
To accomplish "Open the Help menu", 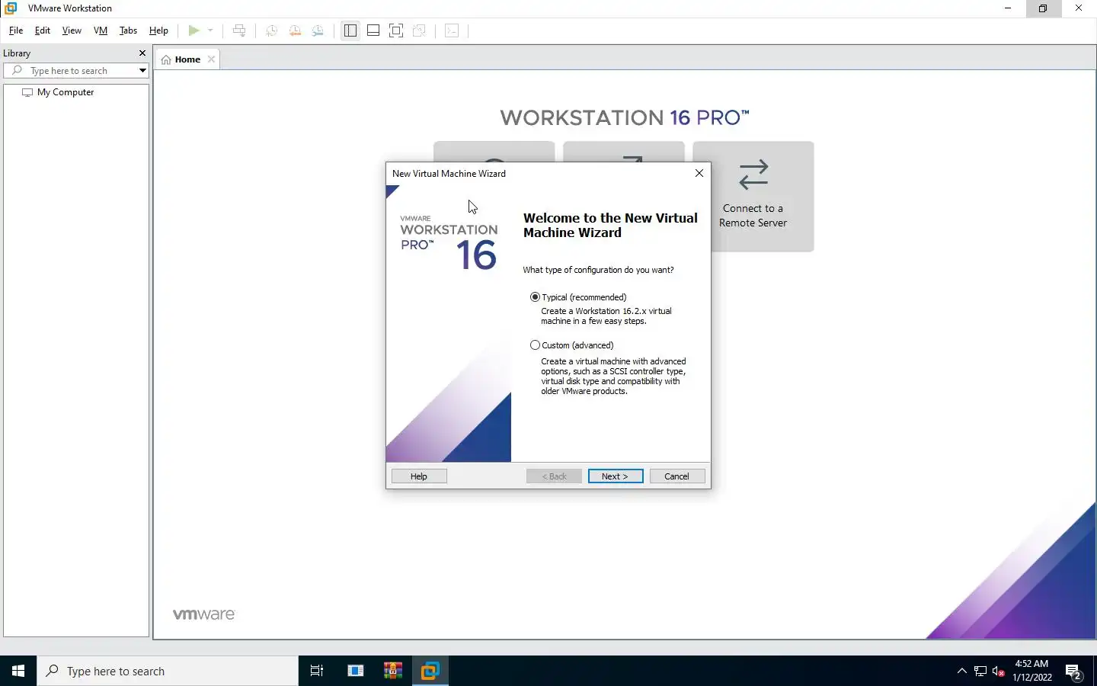I will point(158,30).
